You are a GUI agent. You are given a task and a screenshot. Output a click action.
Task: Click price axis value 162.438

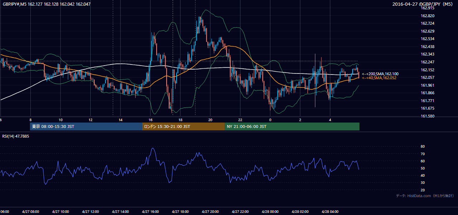coord(427,47)
